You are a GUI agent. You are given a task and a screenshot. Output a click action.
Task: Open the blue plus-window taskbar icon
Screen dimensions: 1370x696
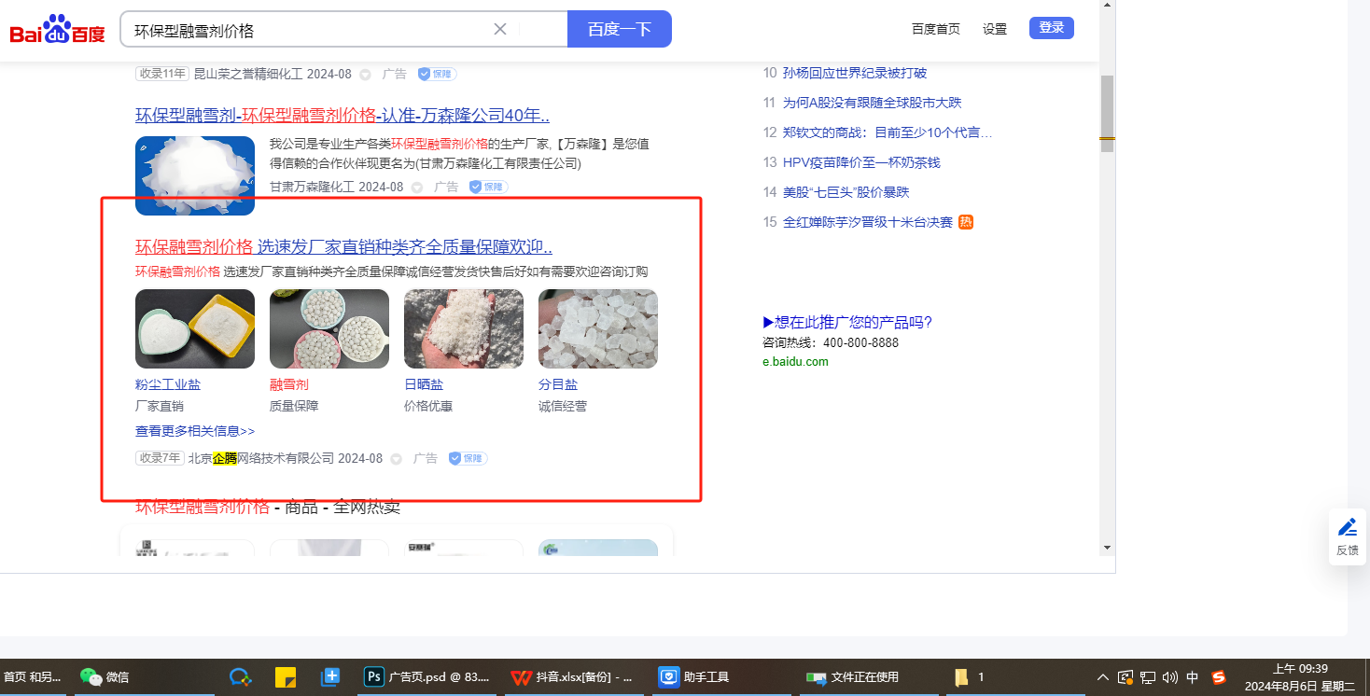(x=330, y=677)
